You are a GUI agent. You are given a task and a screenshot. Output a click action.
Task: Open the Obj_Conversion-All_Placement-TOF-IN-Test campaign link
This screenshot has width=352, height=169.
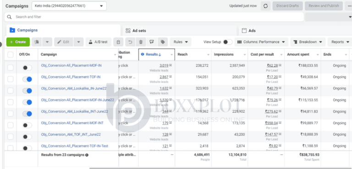point(75,146)
